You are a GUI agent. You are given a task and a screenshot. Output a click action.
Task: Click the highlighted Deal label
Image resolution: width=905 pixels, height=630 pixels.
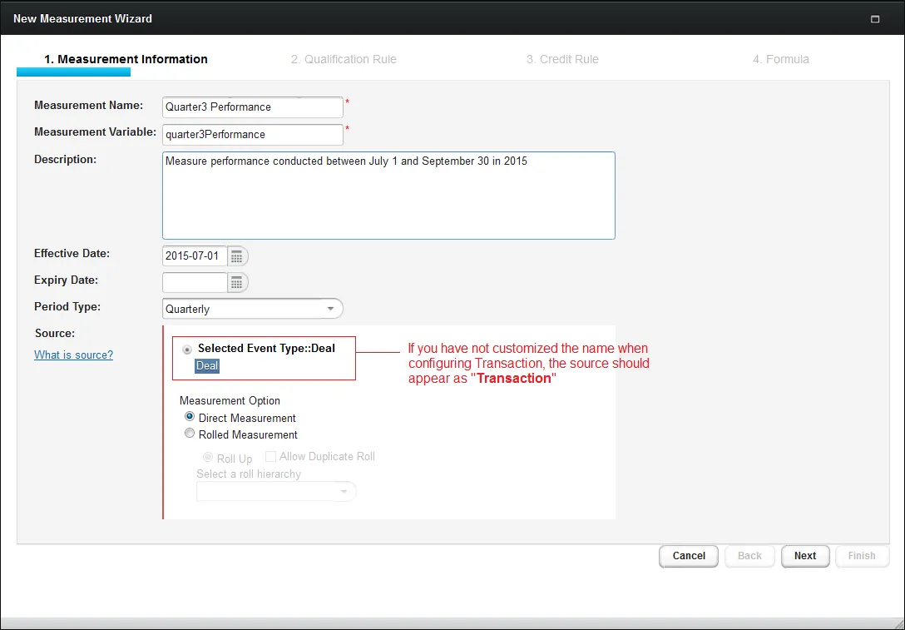(x=206, y=365)
